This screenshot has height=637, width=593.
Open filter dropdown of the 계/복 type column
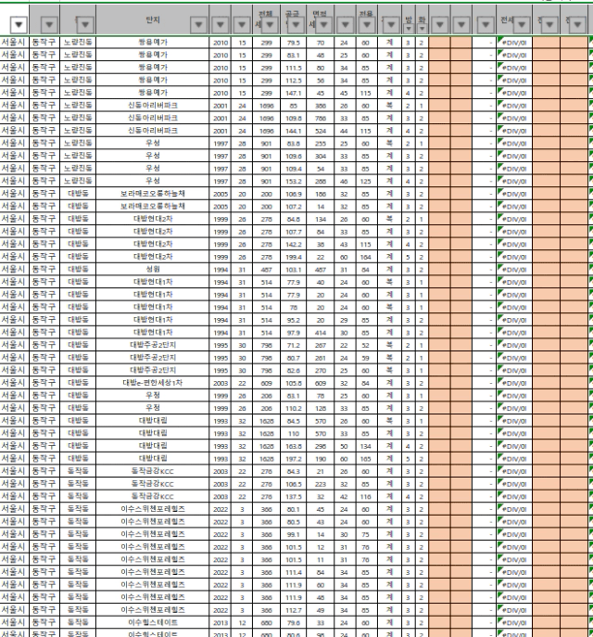click(391, 25)
